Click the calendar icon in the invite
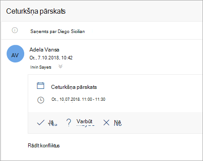Image resolution: width=203 pixels, height=161 pixels. pos(41,86)
